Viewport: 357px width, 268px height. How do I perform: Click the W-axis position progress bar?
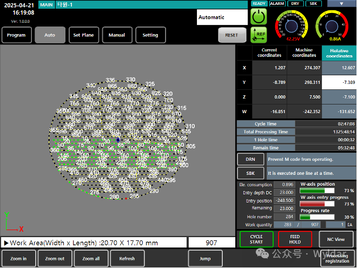click(x=317, y=191)
